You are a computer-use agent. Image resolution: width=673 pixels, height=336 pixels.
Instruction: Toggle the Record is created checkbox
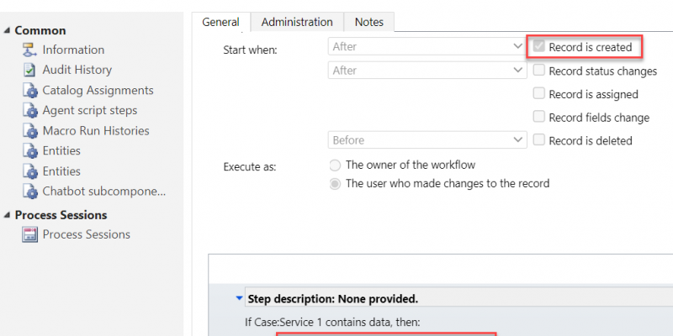tap(538, 46)
